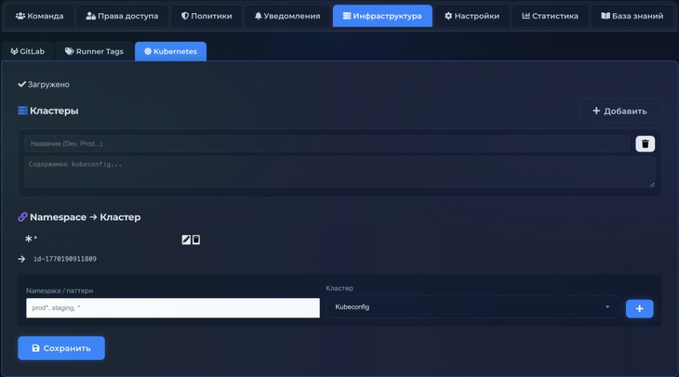This screenshot has width=679, height=377.
Task: Click the arrow icon before id-1770190911809
Action: coord(22,259)
